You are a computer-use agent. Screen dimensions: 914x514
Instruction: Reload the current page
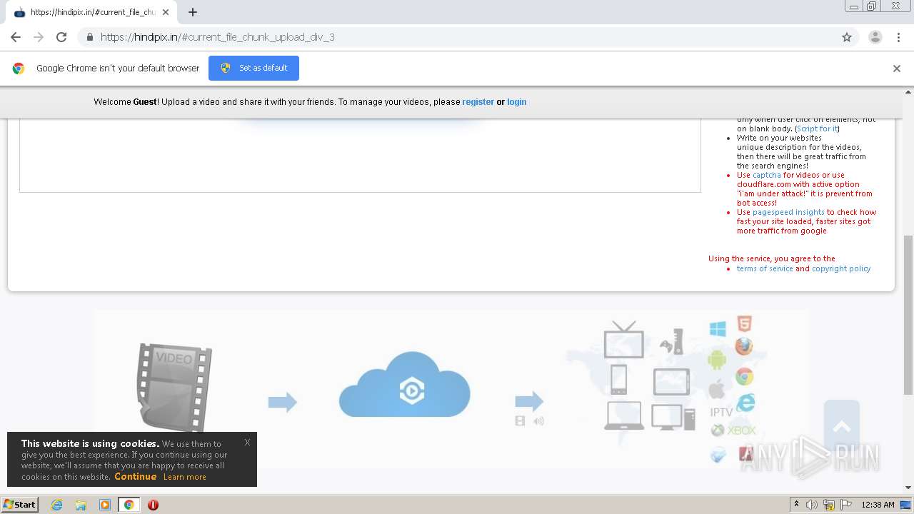[61, 37]
